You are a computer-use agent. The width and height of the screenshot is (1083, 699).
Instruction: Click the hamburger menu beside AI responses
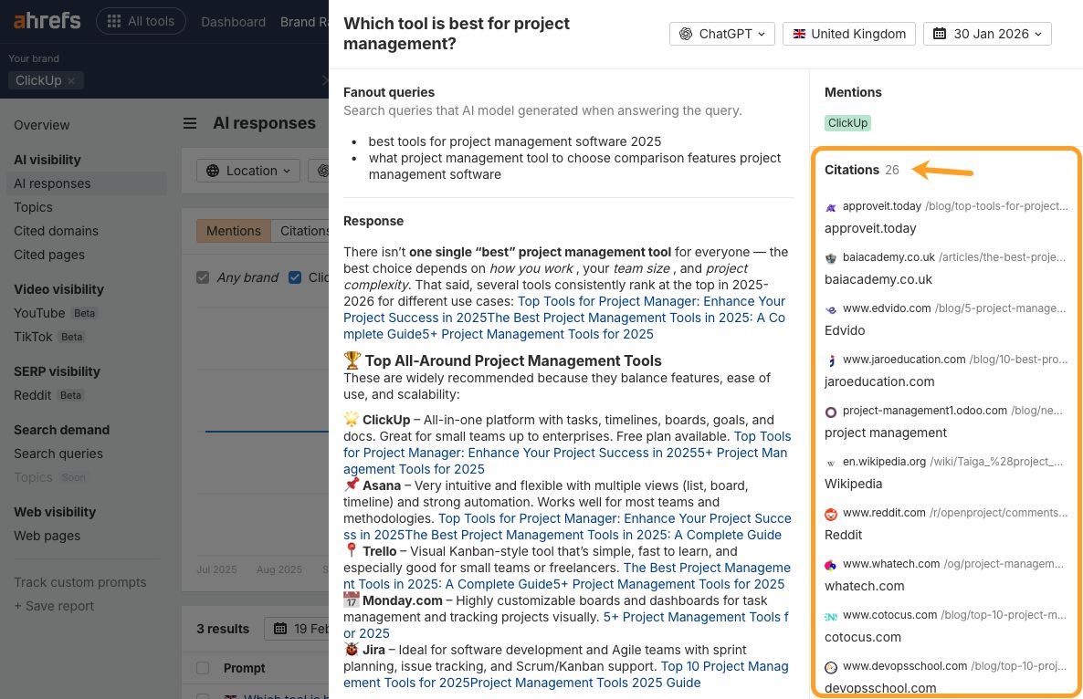click(x=190, y=123)
